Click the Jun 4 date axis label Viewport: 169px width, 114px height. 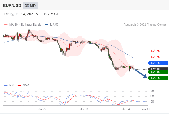coord(126,109)
